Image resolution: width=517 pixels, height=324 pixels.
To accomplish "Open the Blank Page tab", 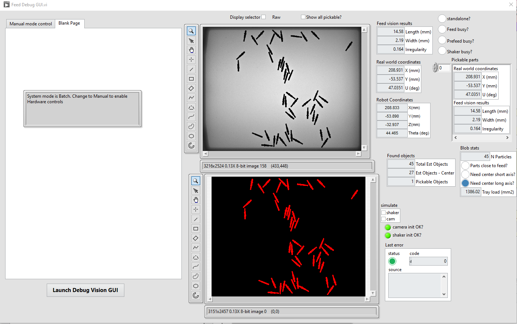I will coord(69,23).
